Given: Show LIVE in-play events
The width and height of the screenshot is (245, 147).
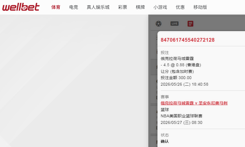Looking at the screenshot, I should pyautogui.click(x=175, y=24).
